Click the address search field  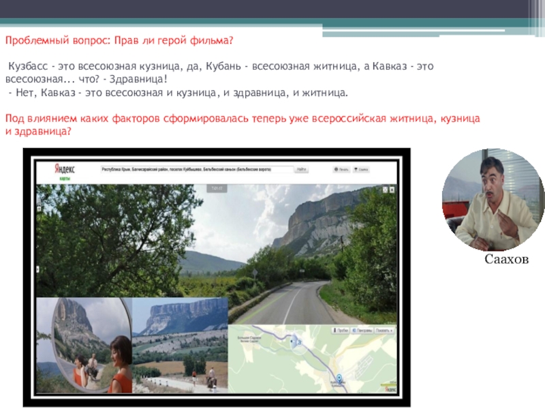coord(196,170)
